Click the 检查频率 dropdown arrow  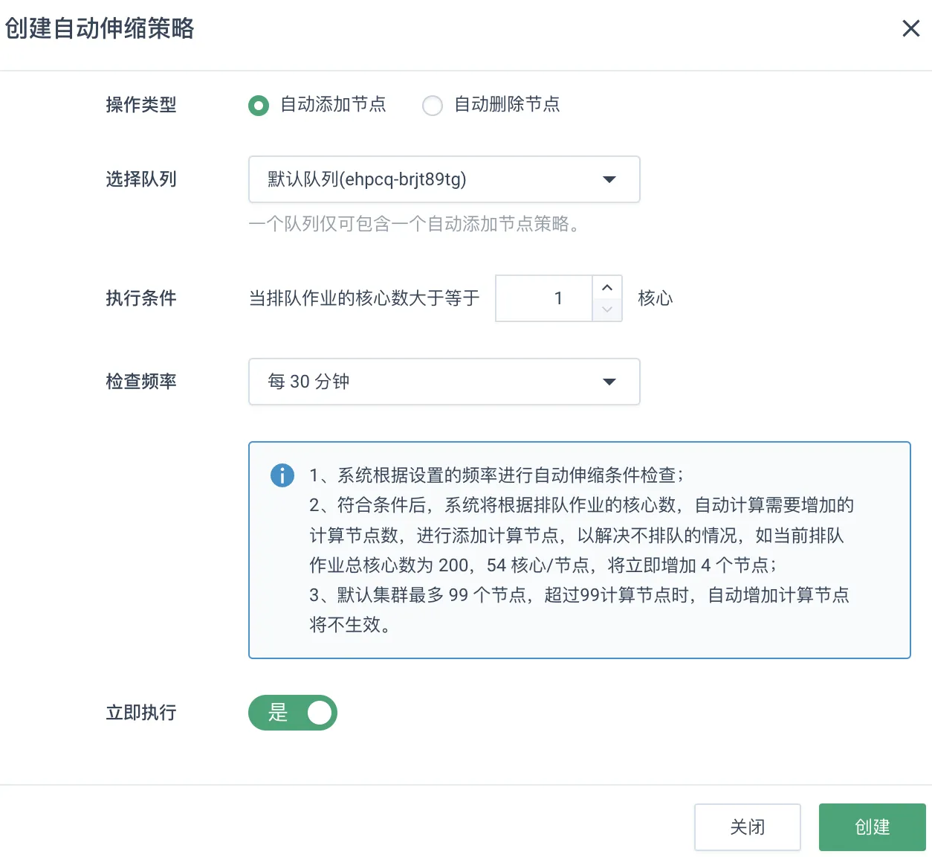pos(609,382)
